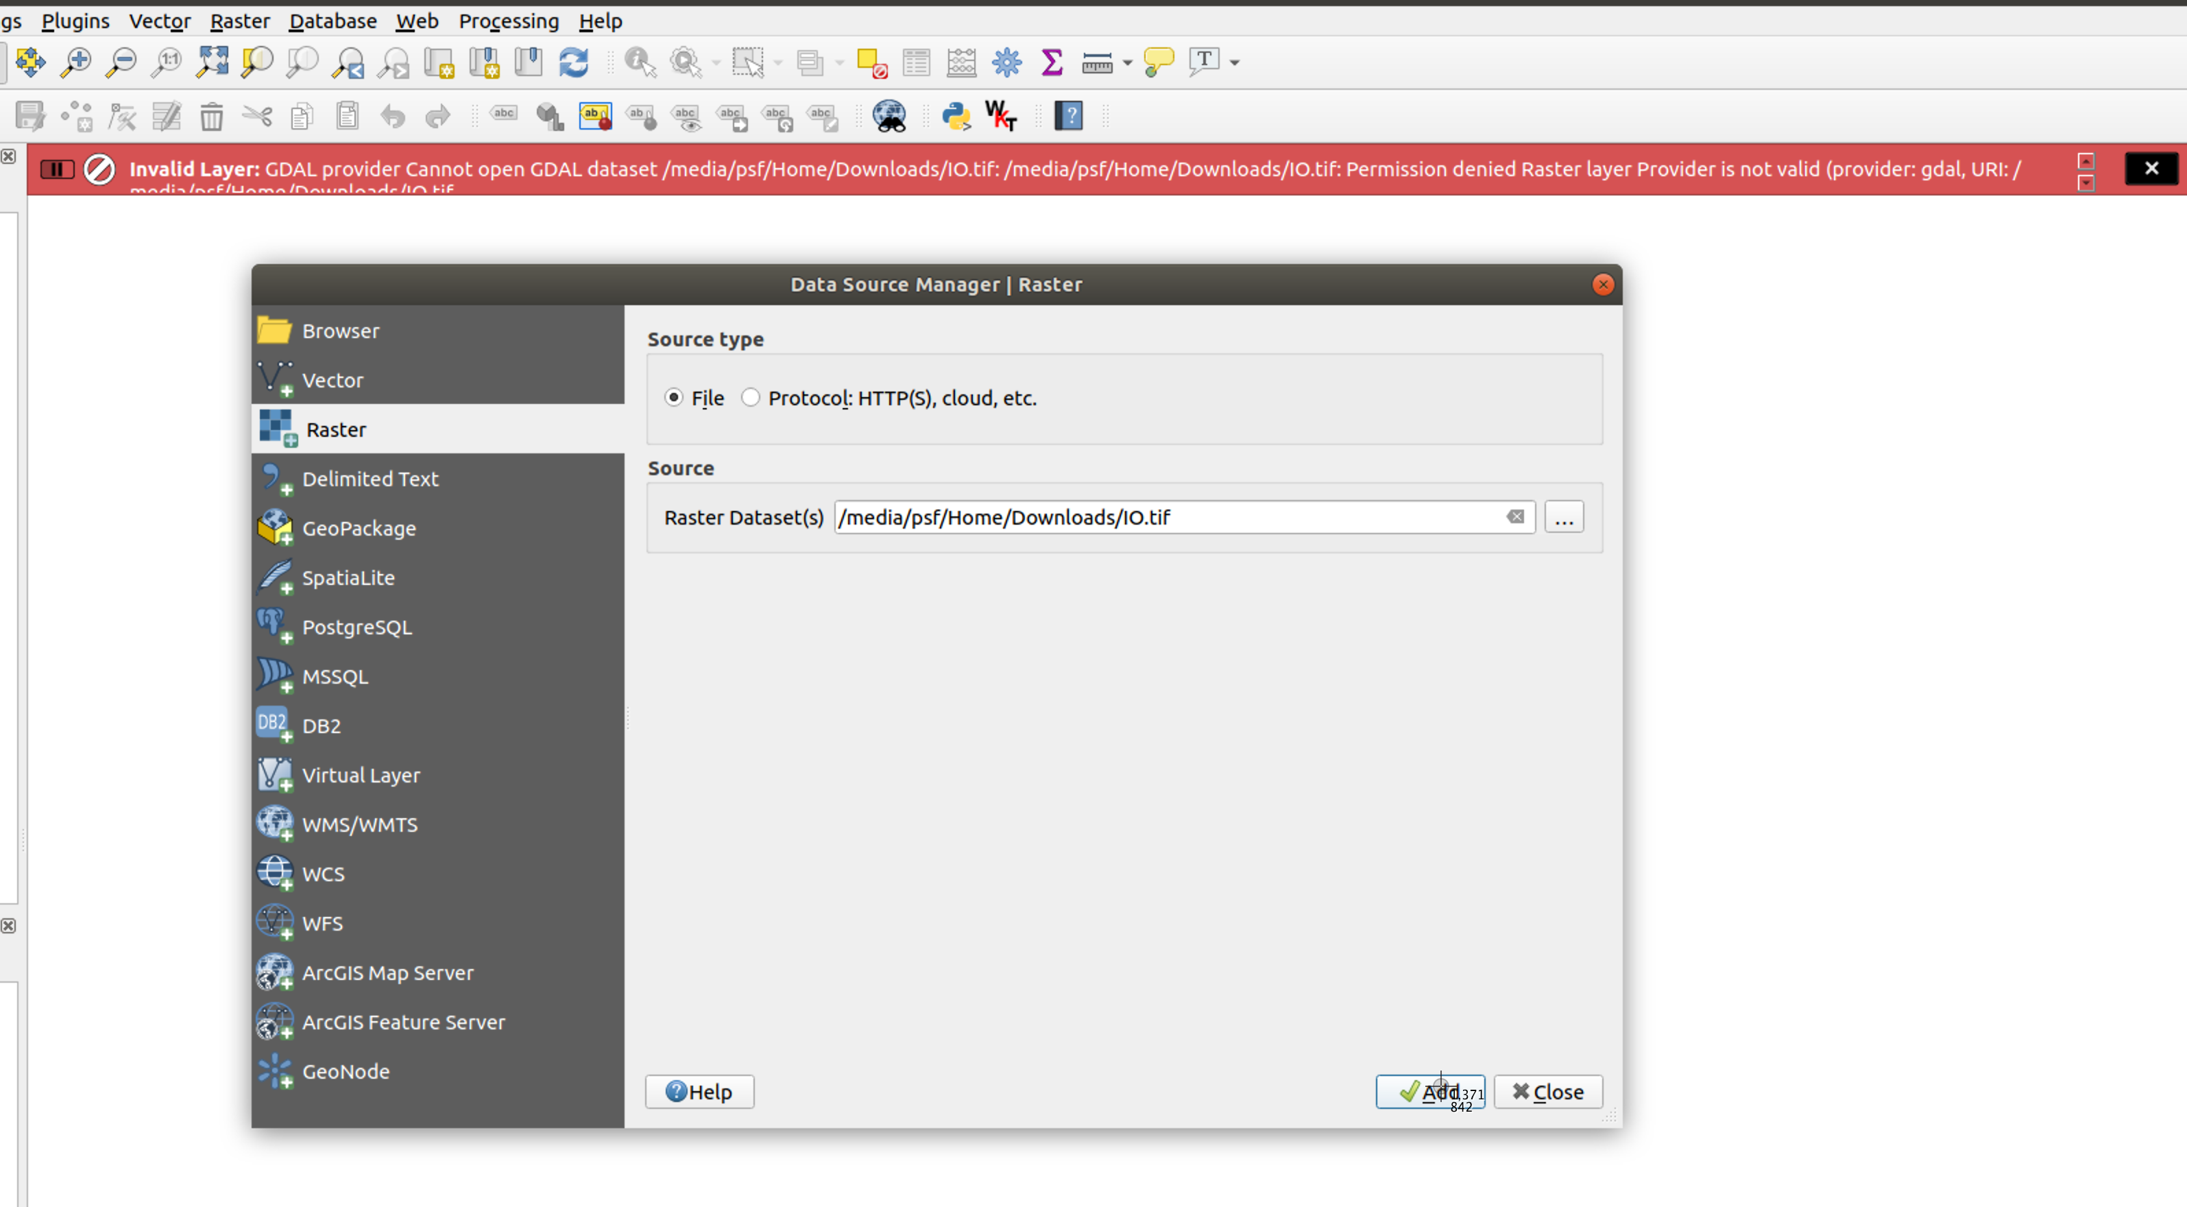
Task: Click the WMS/WMTS connection icon
Action: [275, 824]
